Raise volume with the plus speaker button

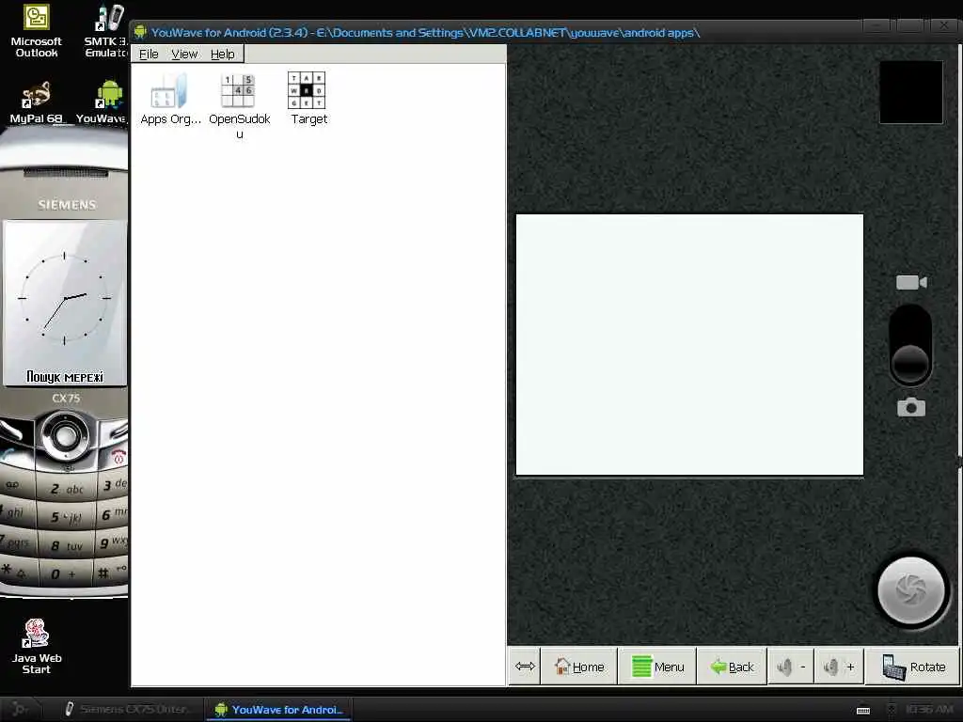coord(839,667)
